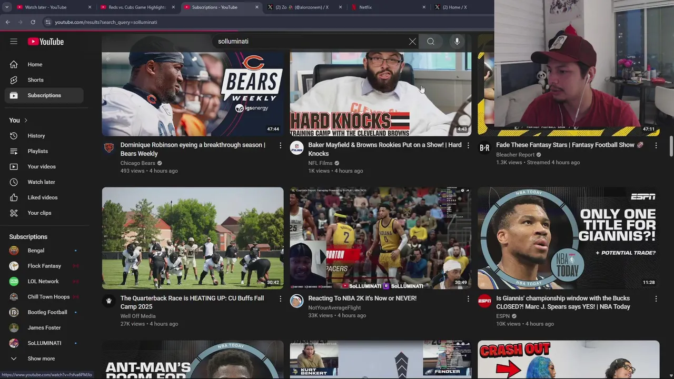Open options menu for Giannis championship video
674x379 pixels.
pos(656,298)
